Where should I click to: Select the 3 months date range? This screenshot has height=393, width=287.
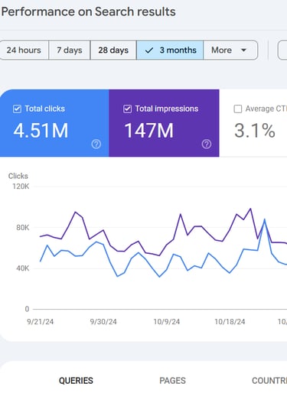pos(170,50)
